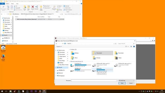Viewport: 165px width, 93px height.
Task: Click Copy path in Explorer ribbon
Action: tap(17, 8)
